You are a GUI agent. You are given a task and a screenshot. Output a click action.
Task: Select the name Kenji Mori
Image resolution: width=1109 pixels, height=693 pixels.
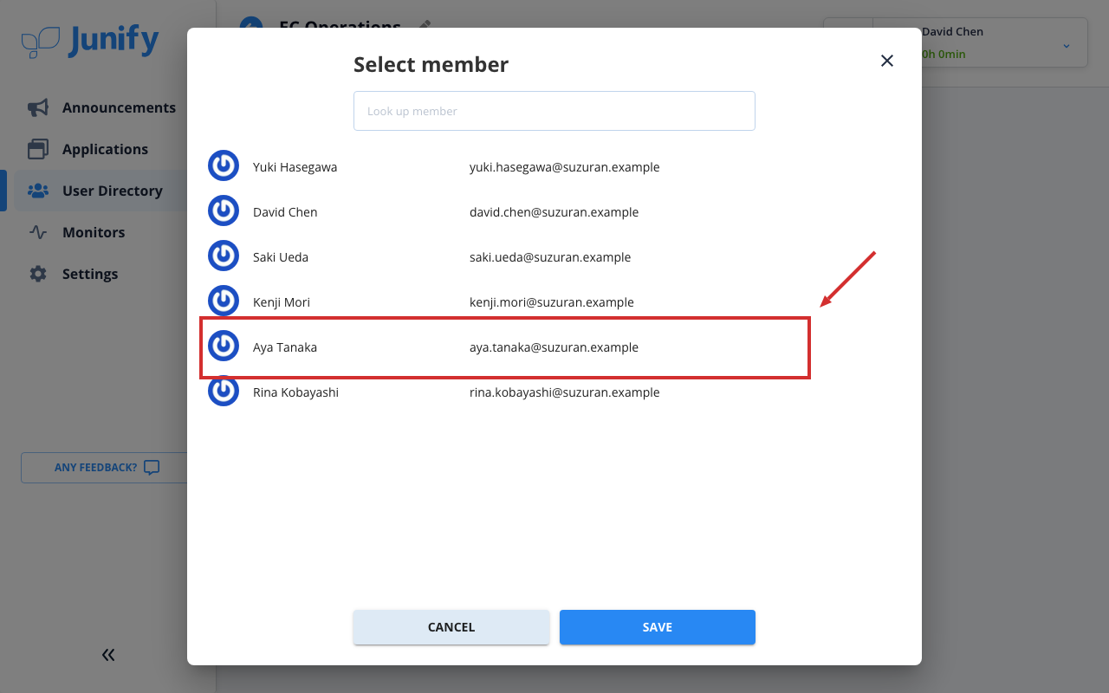coord(282,302)
